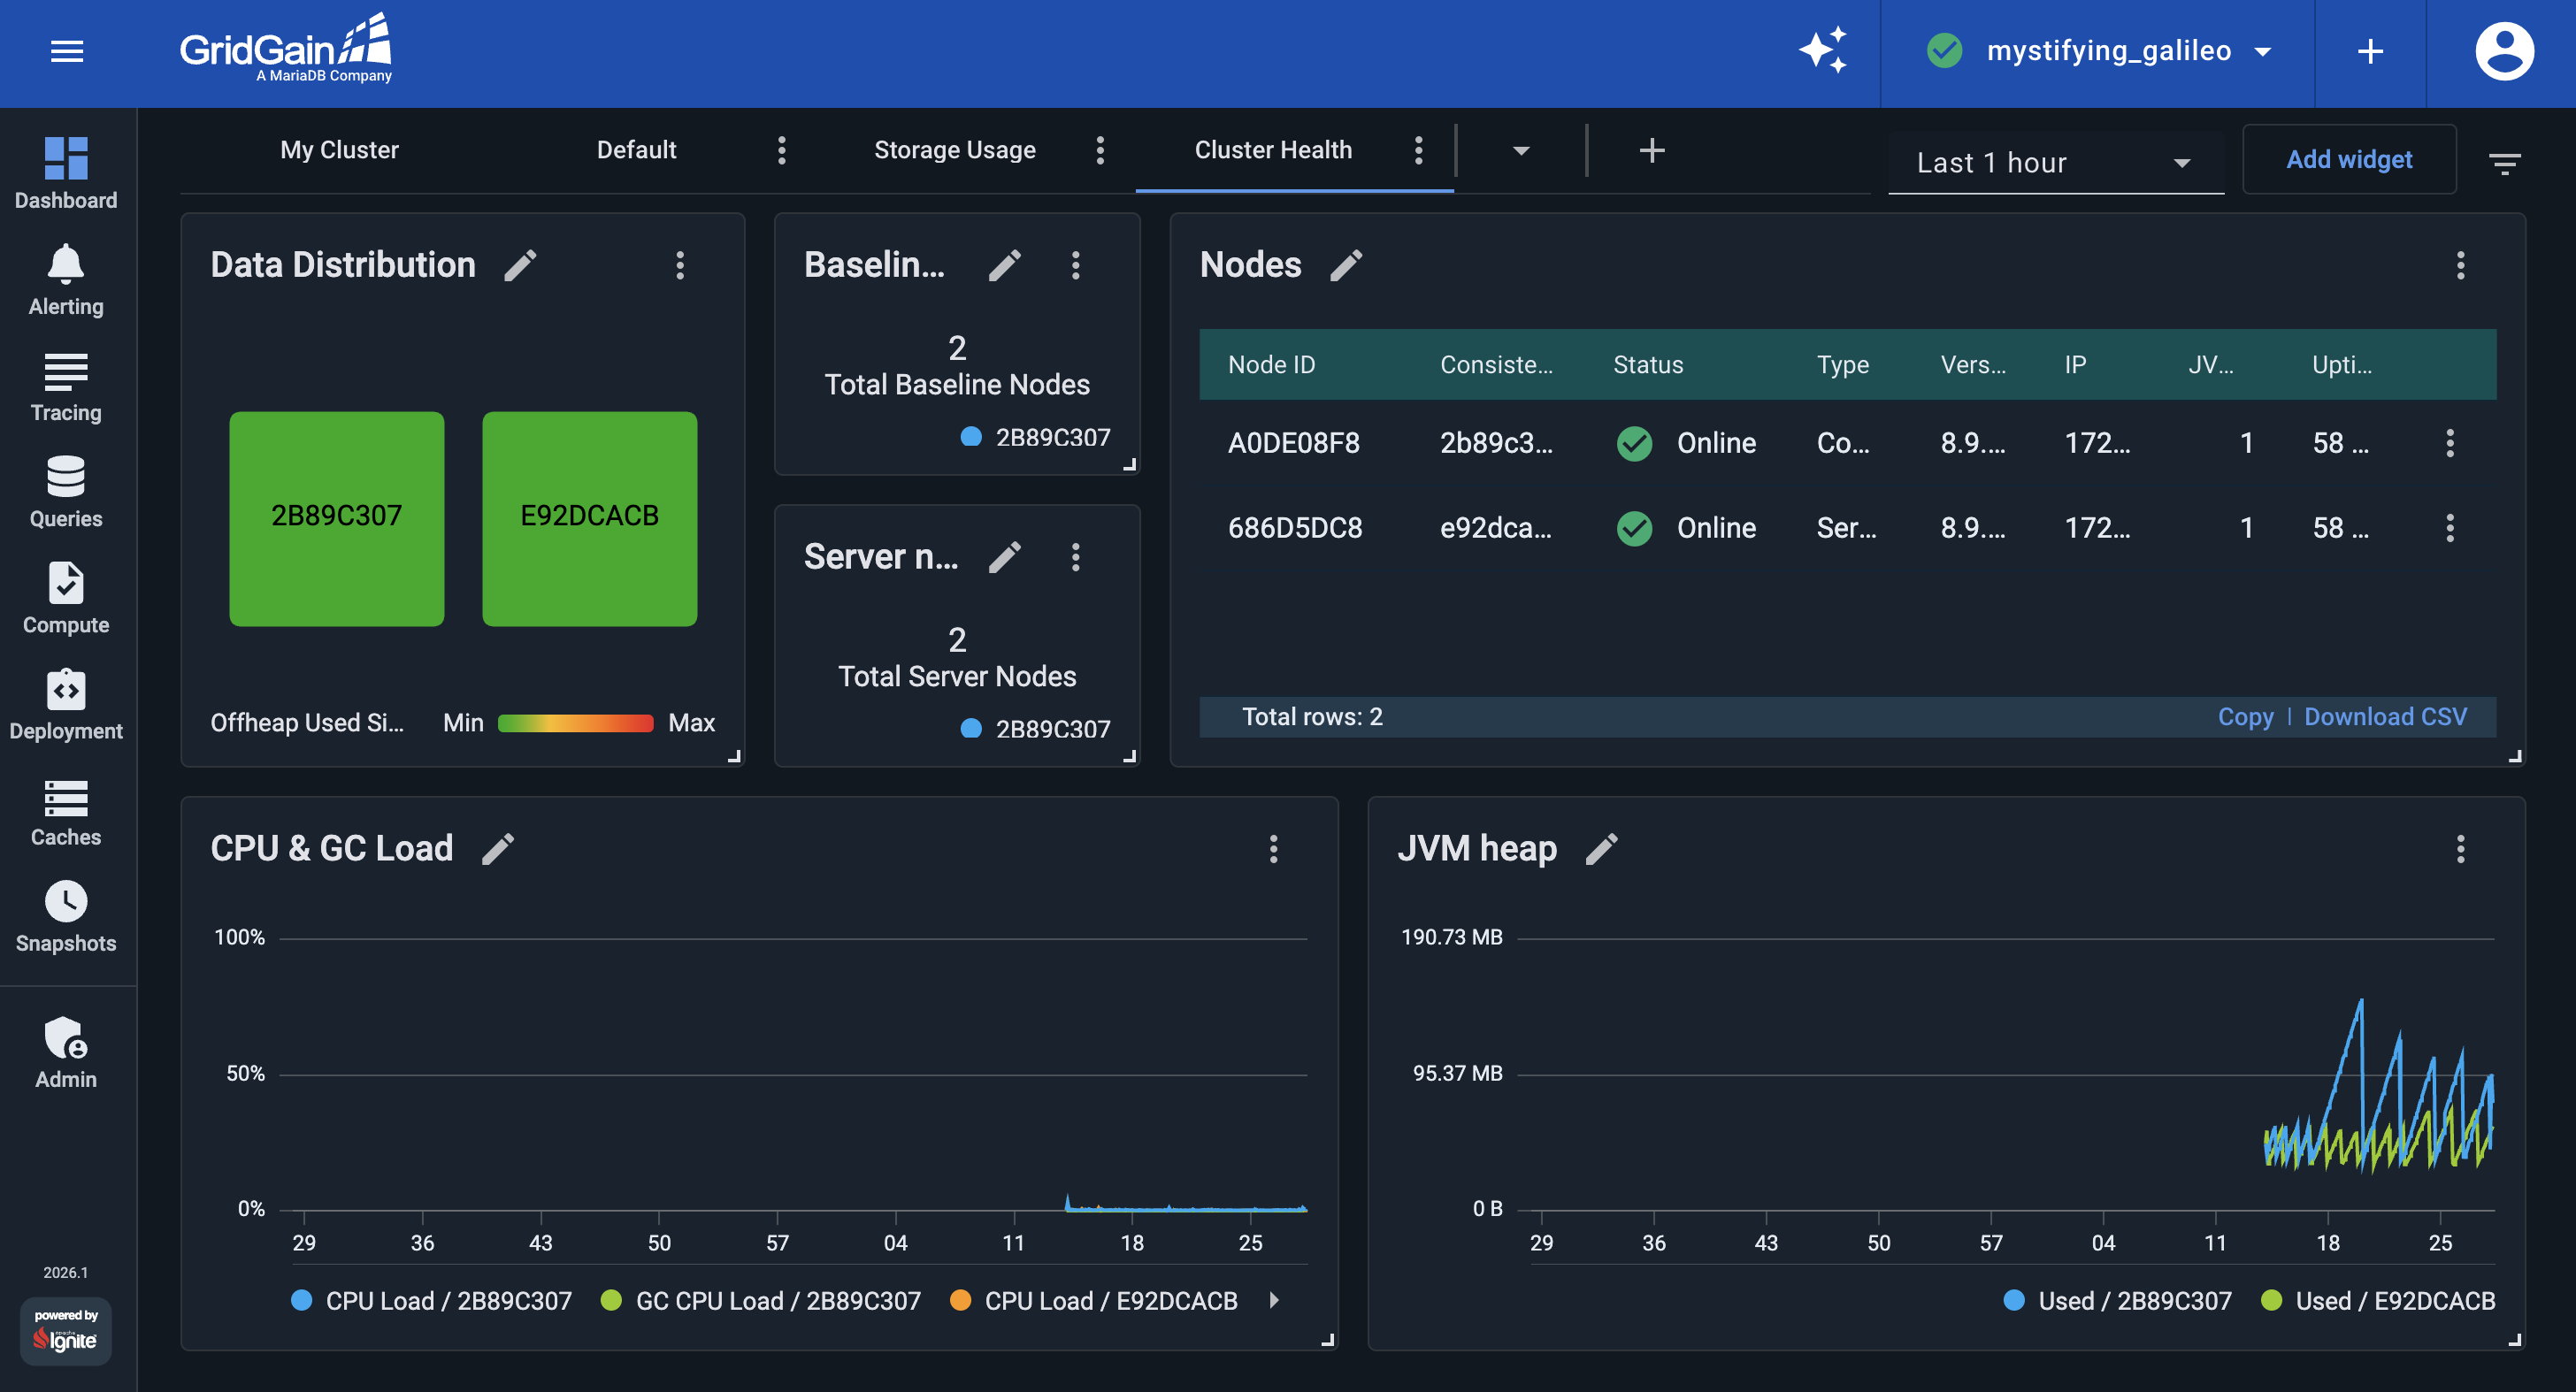Open row actions for node 686D5DC8
This screenshot has width=2576, height=1392.
point(2449,528)
